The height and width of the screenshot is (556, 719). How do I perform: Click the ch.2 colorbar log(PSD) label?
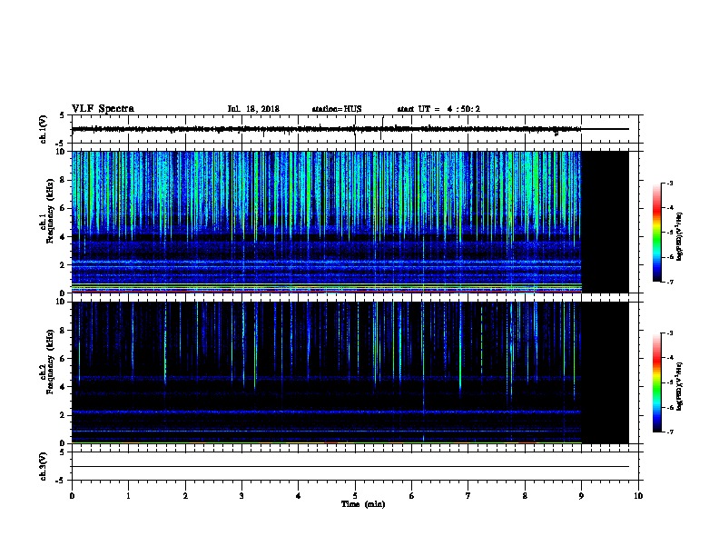(679, 387)
